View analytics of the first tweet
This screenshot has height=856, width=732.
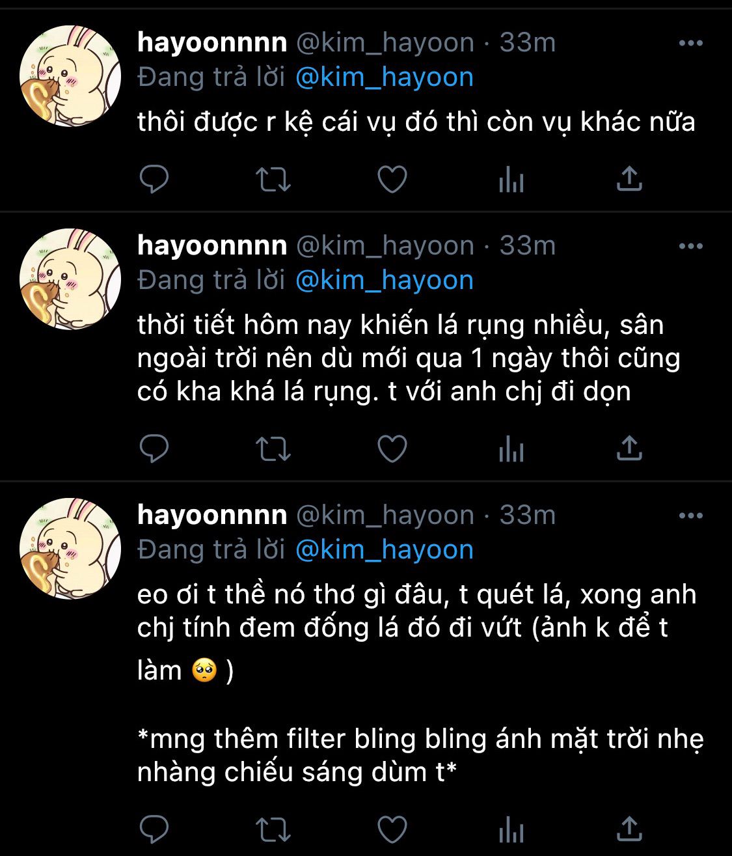511,180
